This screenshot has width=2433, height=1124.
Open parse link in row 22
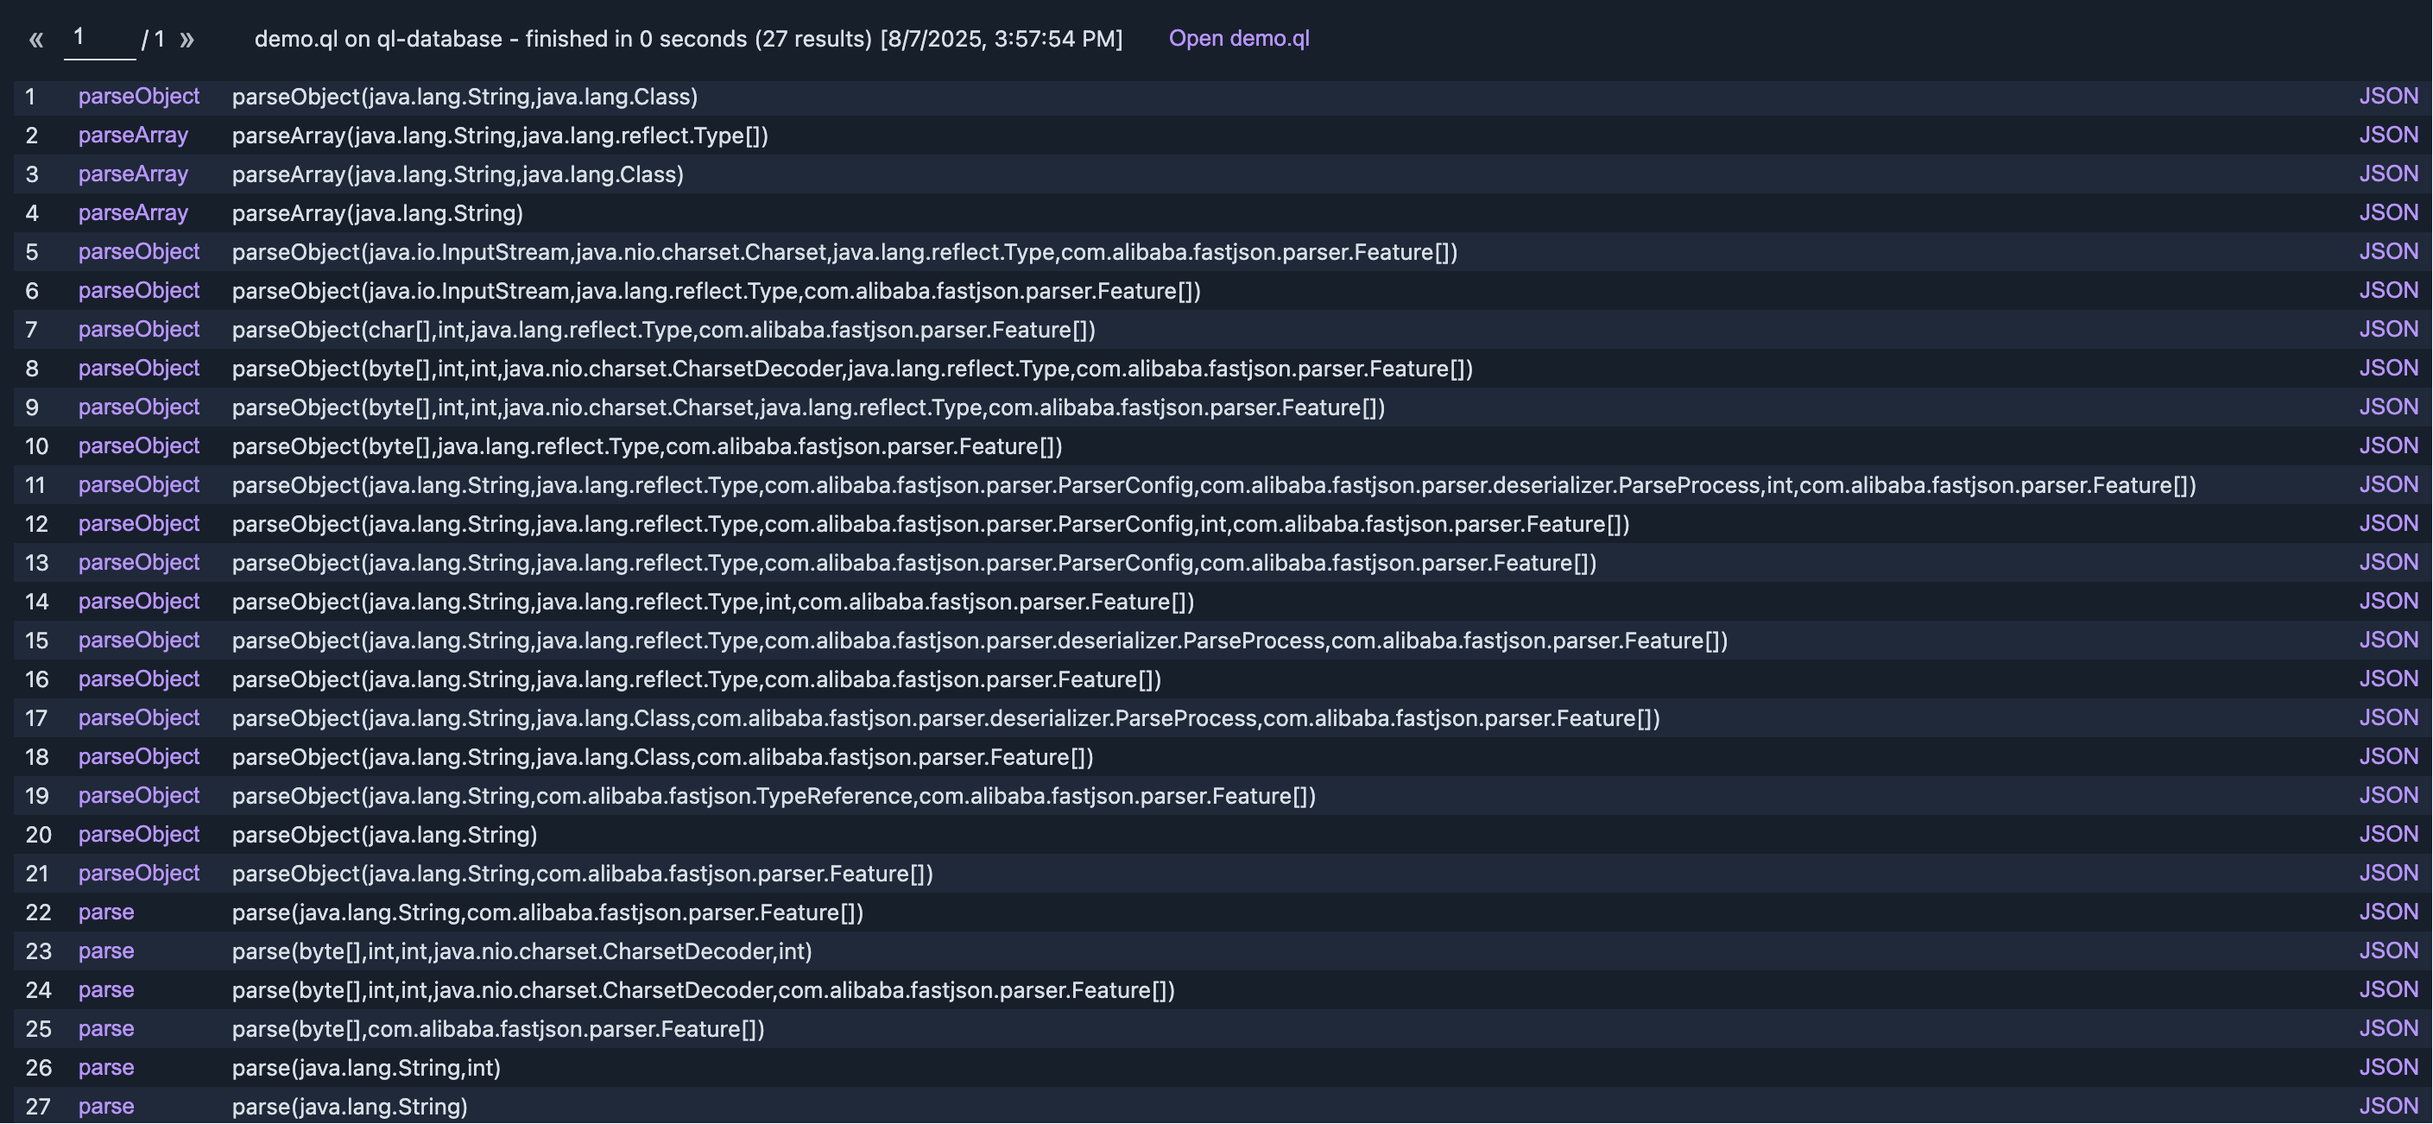pyautogui.click(x=106, y=912)
